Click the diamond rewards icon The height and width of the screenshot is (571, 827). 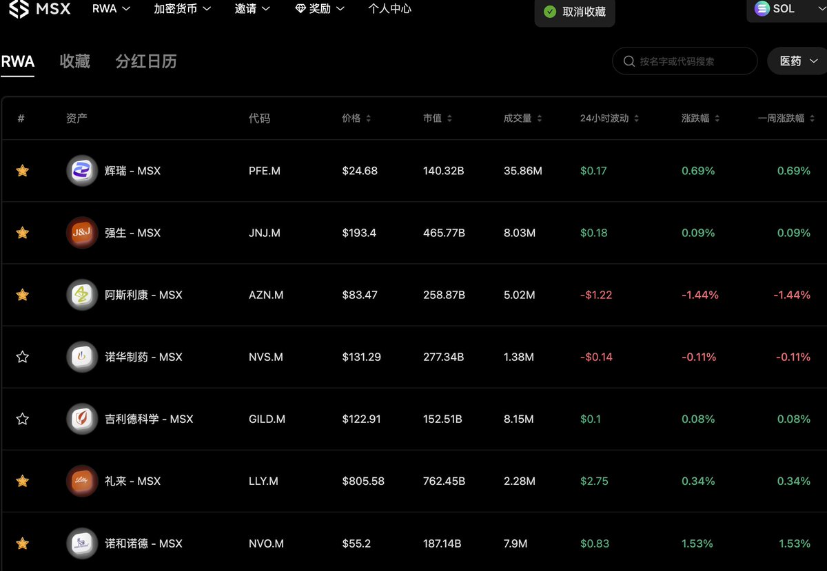pos(300,9)
